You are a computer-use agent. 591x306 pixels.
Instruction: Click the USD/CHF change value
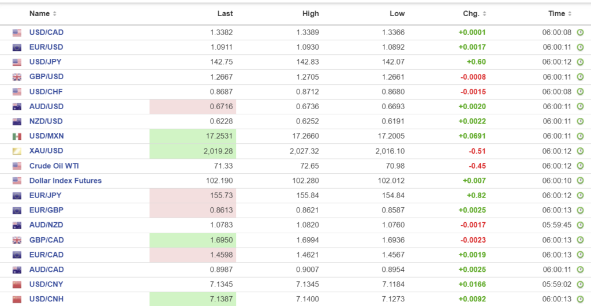(x=473, y=92)
